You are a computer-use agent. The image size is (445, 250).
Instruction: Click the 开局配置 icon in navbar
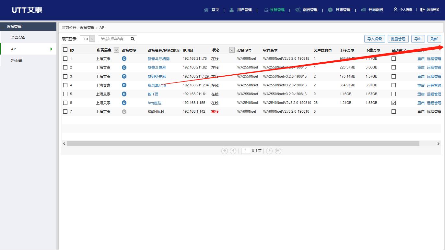coord(364,10)
